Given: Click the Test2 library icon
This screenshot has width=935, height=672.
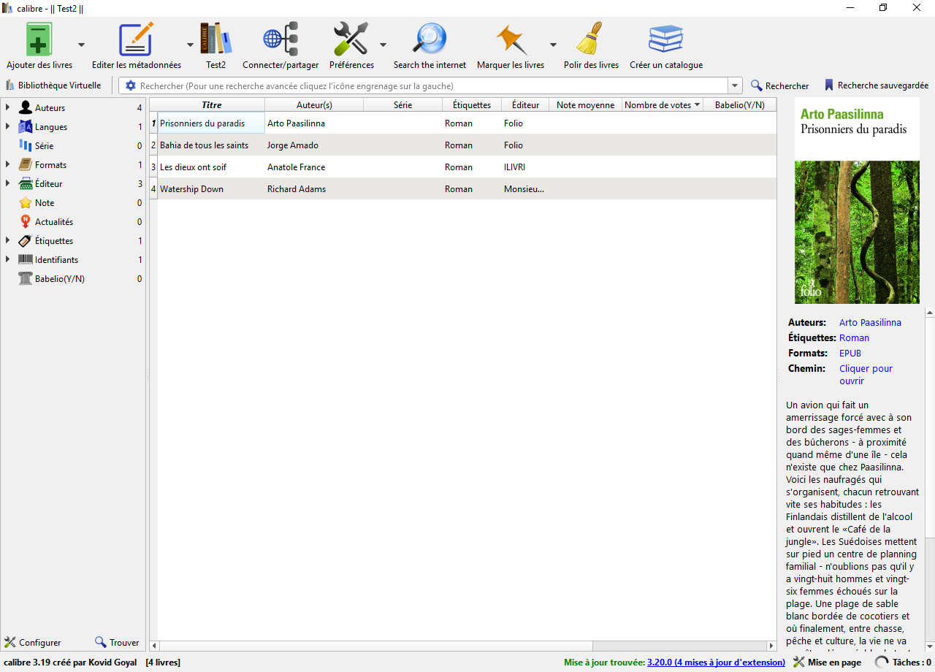Looking at the screenshot, I should [x=216, y=39].
